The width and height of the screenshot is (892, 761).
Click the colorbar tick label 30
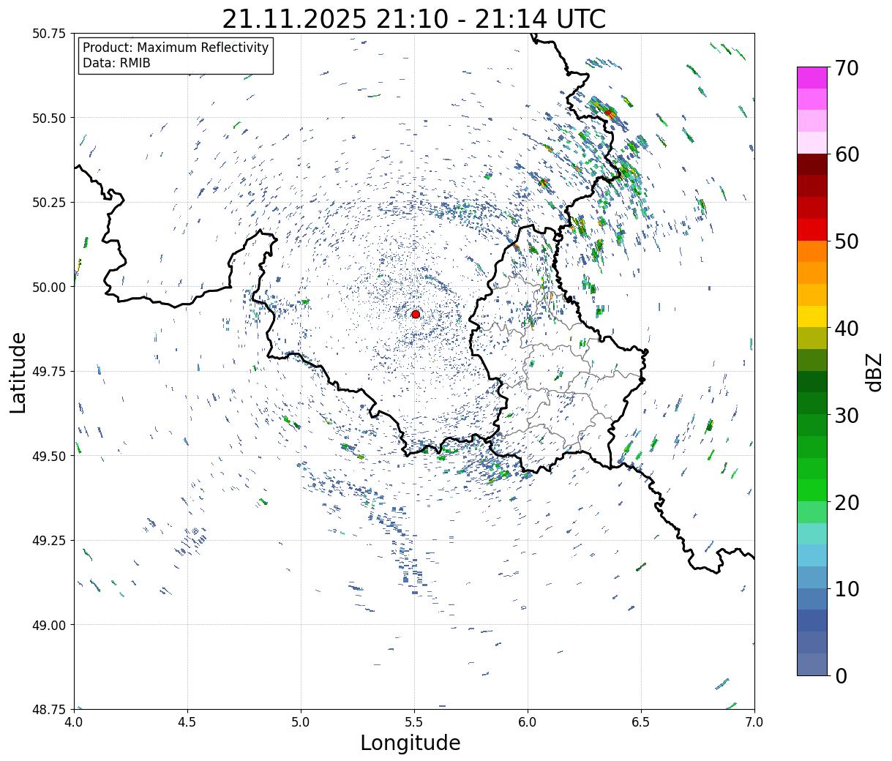[x=847, y=415]
